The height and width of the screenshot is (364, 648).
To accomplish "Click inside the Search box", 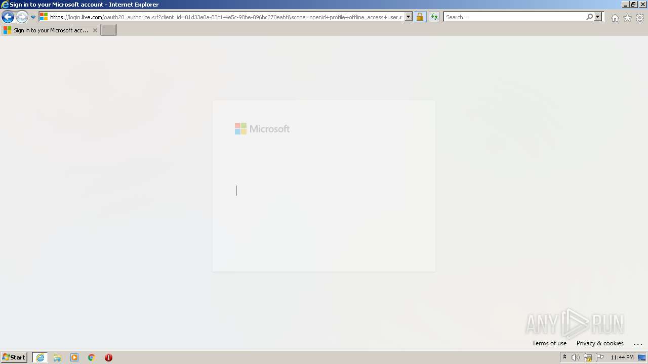I will coord(514,17).
